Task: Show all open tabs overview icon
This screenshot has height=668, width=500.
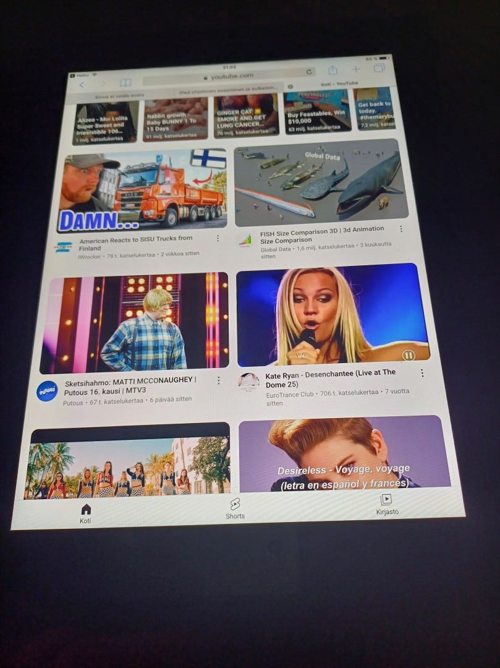Action: coord(379,68)
